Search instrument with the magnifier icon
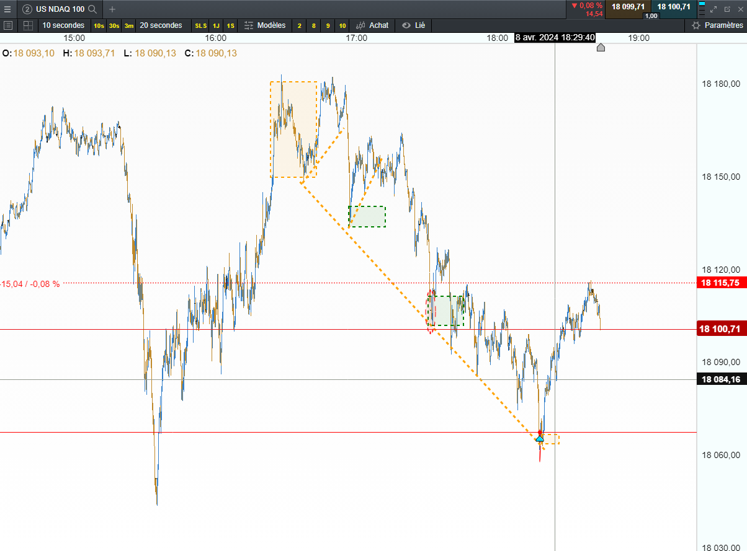 [92, 9]
